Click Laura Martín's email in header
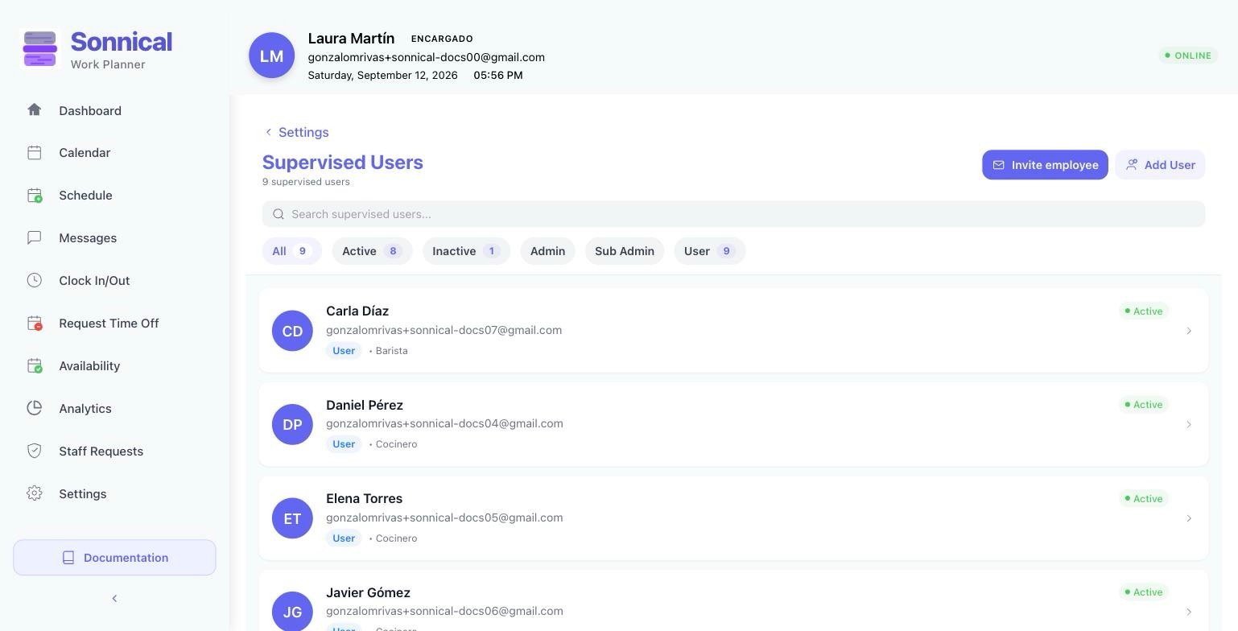This screenshot has width=1238, height=631. pyautogui.click(x=426, y=57)
